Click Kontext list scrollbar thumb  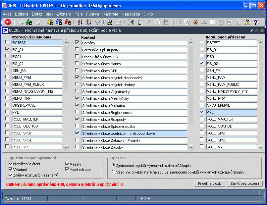191,85
